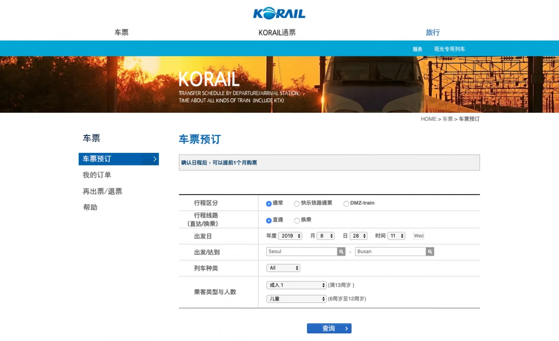Click the weekday field showing Wed
559x341 pixels.
pos(419,236)
